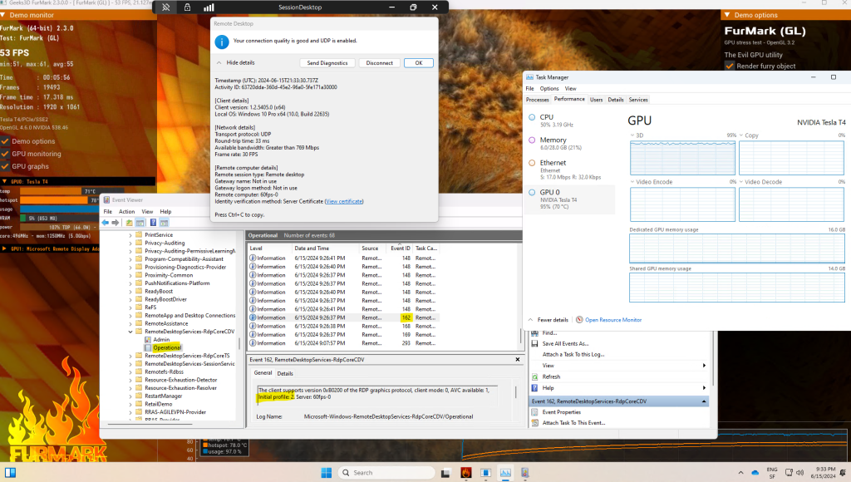Expand GPU1: Microsoft Remote Display Adapter section
Image resolution: width=851 pixels, height=482 pixels.
click(5, 248)
